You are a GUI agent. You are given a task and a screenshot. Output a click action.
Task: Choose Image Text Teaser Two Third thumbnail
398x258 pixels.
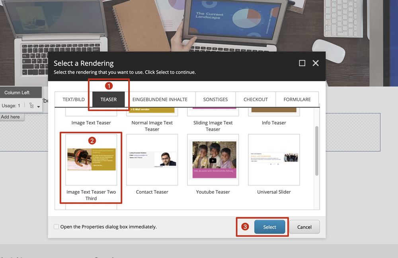(x=91, y=160)
